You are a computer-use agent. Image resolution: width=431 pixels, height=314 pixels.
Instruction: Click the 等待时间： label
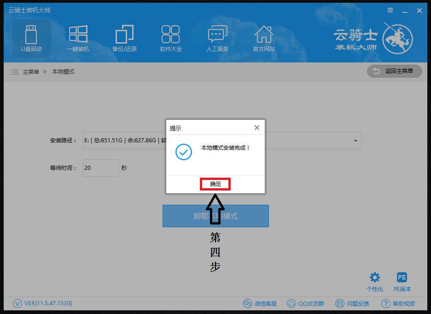63,168
